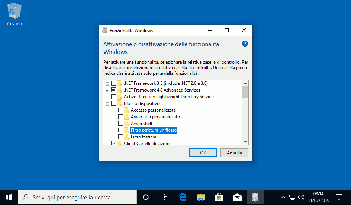Image resolution: width=351 pixels, height=205 pixels.
Task: Select the highlighted Filtro scrittura unificato item
Action: point(154,130)
